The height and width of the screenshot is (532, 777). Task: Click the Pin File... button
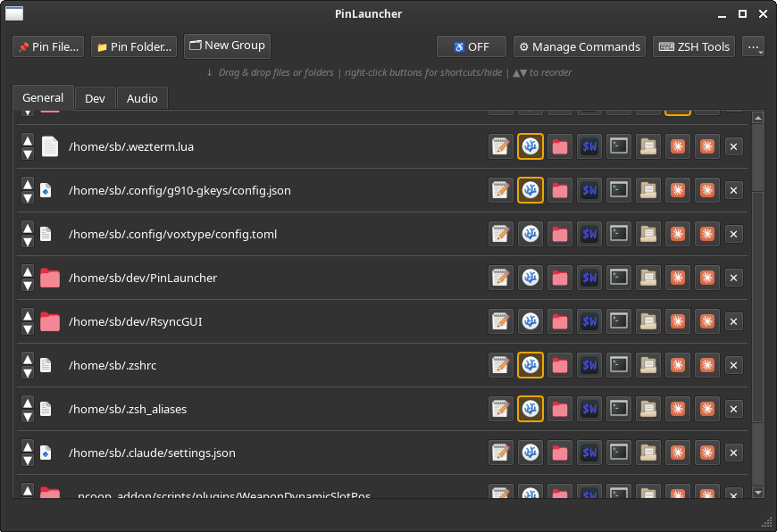coord(48,46)
